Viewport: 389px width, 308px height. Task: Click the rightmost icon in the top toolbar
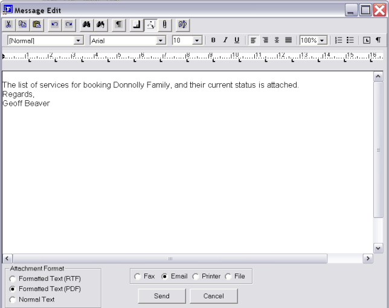183,25
